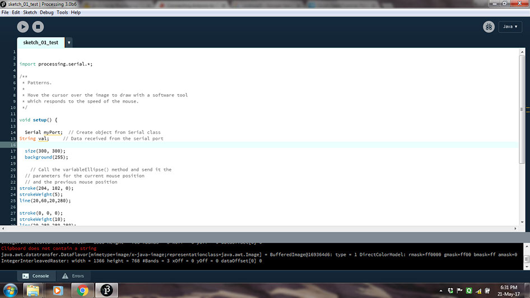The image size is (530, 298).
Task: Click the Action Center flag tray icon
Action: pos(459,291)
